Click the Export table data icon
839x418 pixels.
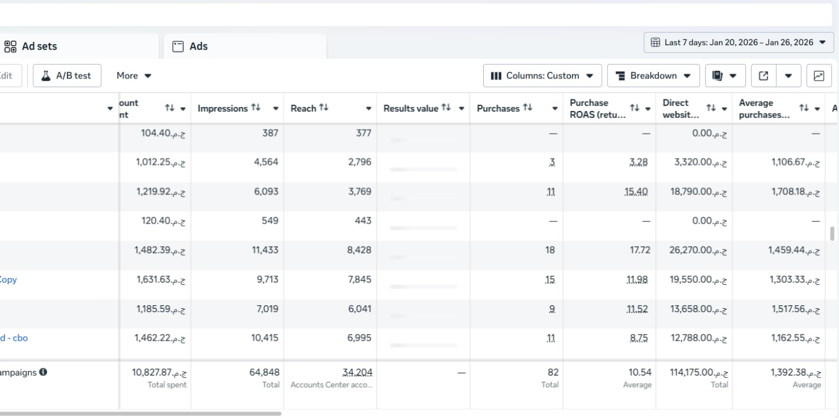pos(764,76)
